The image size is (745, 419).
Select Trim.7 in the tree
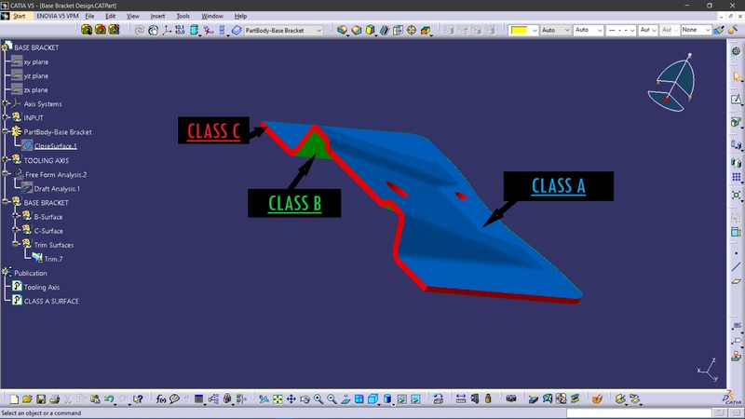click(x=53, y=259)
